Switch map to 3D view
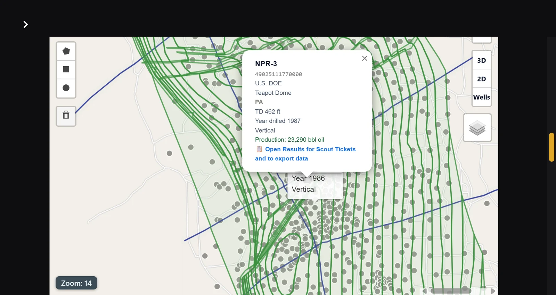The width and height of the screenshot is (556, 295). pyautogui.click(x=482, y=60)
